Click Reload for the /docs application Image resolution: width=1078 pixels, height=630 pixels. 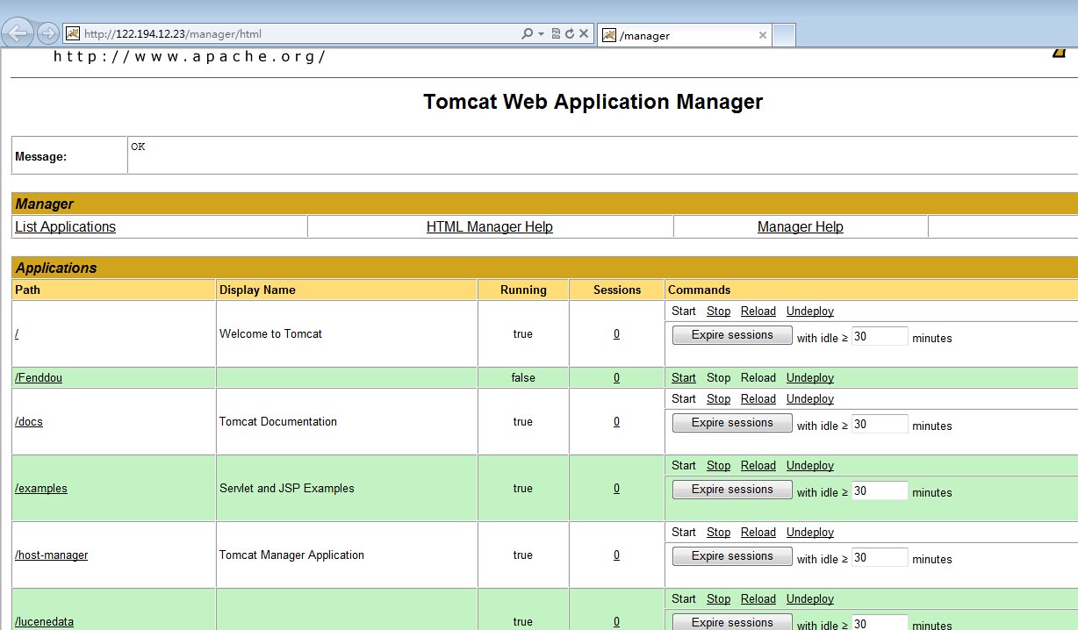758,398
